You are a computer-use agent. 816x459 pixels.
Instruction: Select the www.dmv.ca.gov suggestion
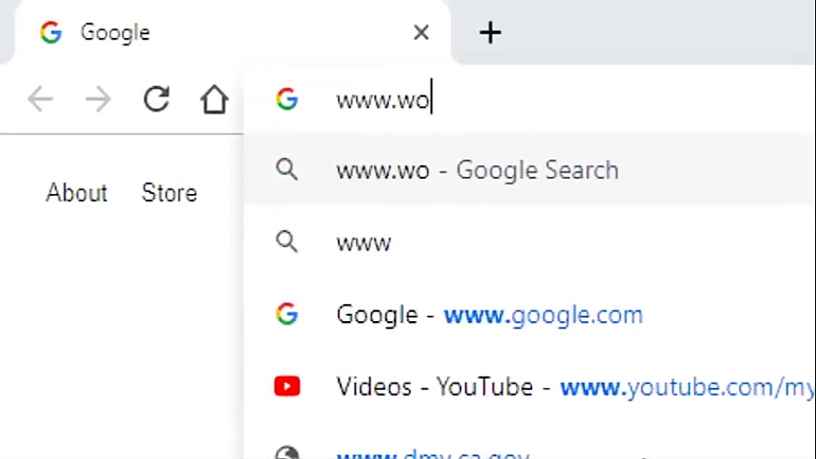point(529,451)
